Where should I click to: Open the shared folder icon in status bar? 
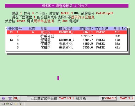(x=16, y=104)
